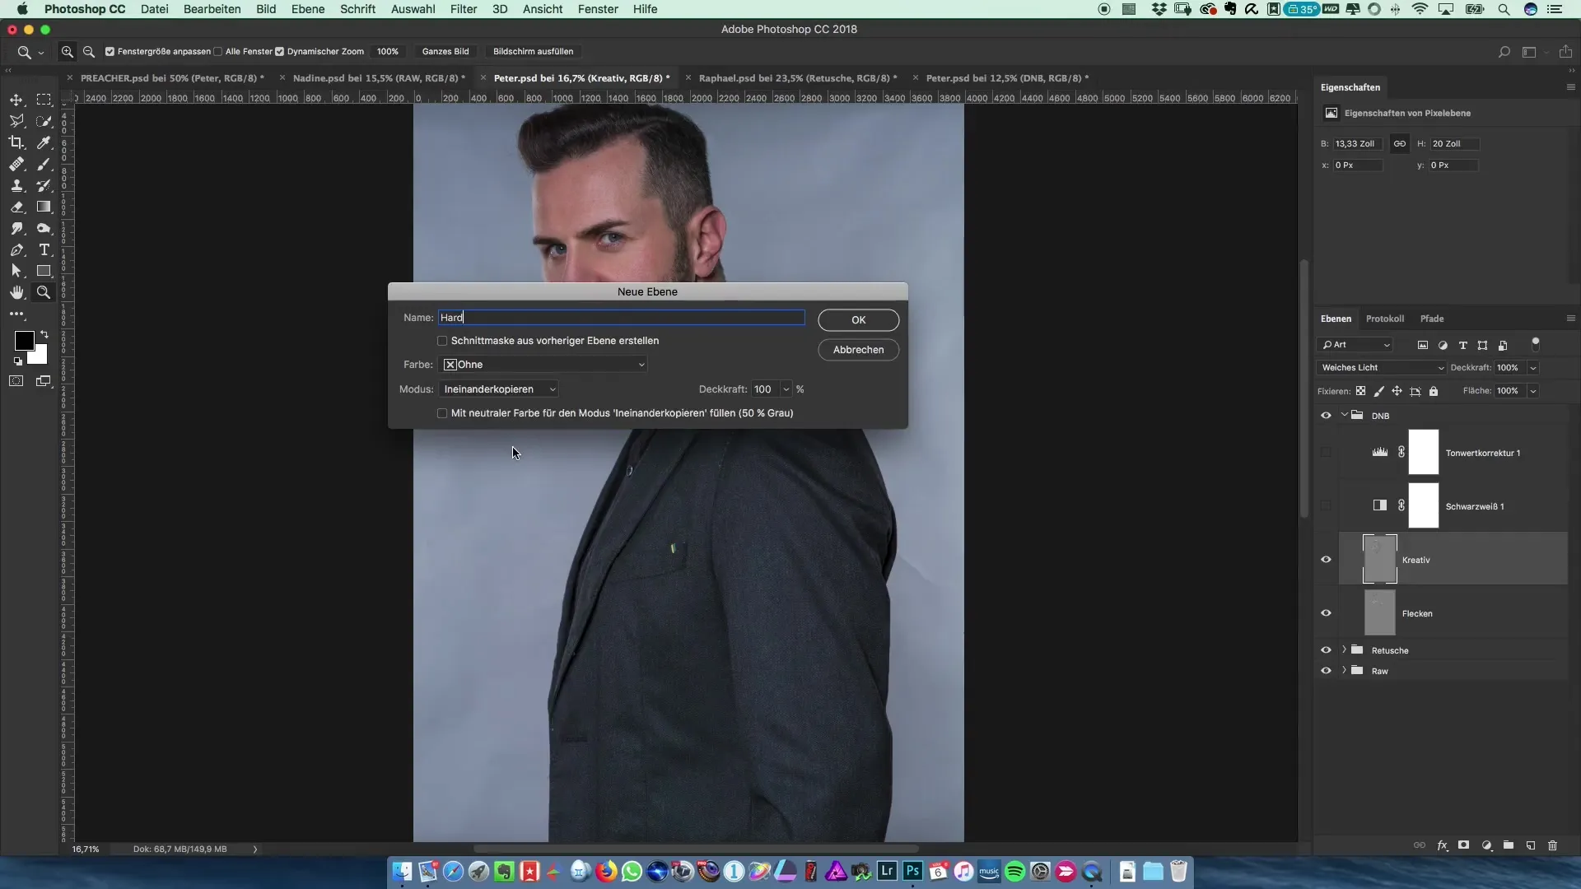Click the layer effects fx icon
This screenshot has height=889, width=1581.
1442,845
